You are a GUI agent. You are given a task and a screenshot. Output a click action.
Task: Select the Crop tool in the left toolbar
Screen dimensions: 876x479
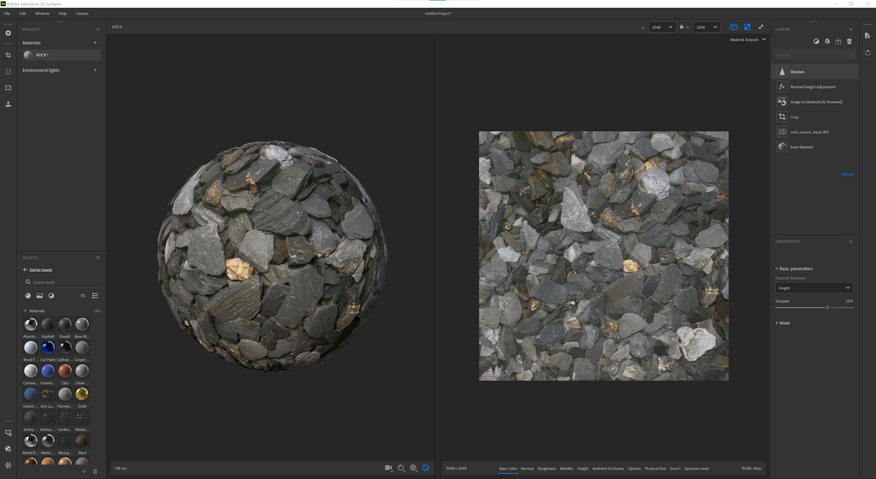click(x=8, y=54)
